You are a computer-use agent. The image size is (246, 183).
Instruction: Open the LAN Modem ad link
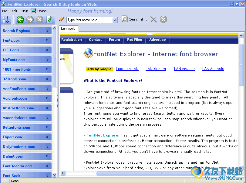coord(156,69)
